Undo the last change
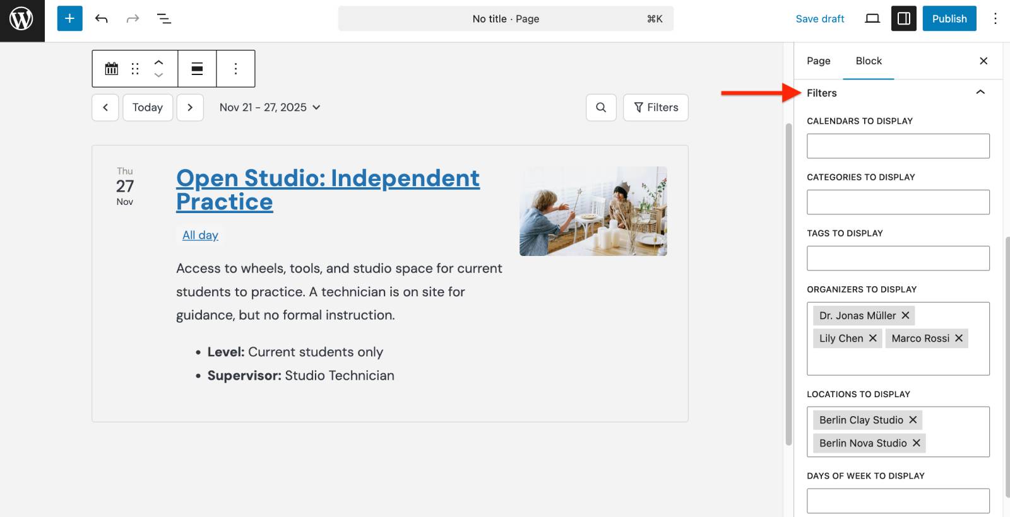Screen dimensions: 1010x517 coord(101,19)
